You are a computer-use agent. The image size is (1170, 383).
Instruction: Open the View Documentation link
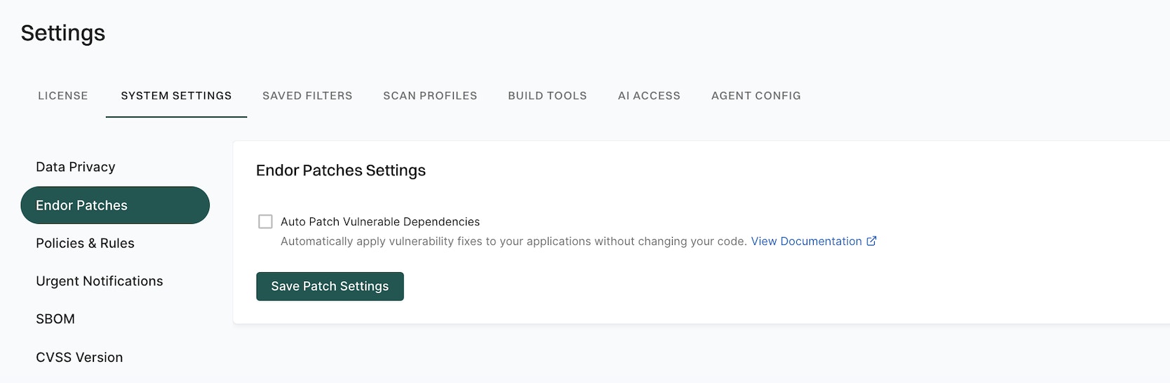(x=806, y=241)
